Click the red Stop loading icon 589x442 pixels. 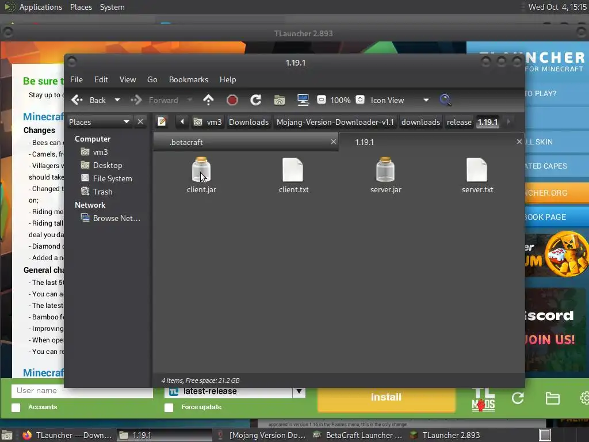[x=232, y=100]
